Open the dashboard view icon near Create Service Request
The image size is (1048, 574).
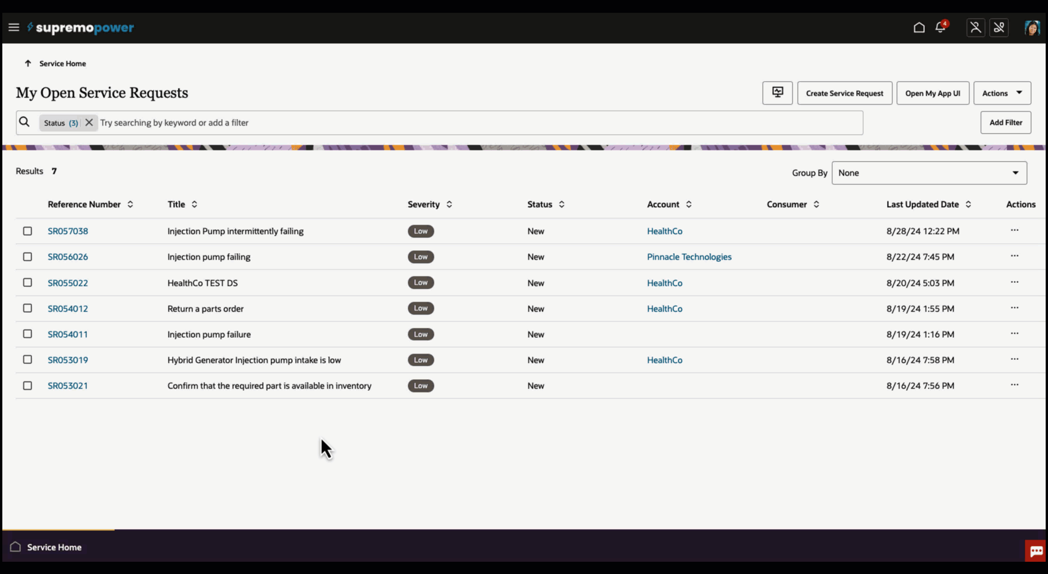pyautogui.click(x=777, y=93)
